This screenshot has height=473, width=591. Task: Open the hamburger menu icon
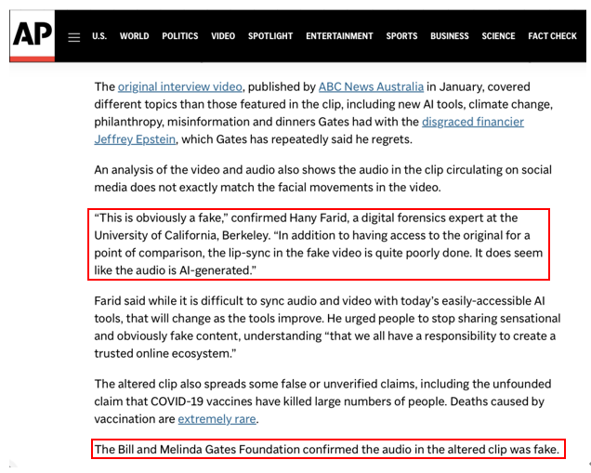pyautogui.click(x=74, y=37)
